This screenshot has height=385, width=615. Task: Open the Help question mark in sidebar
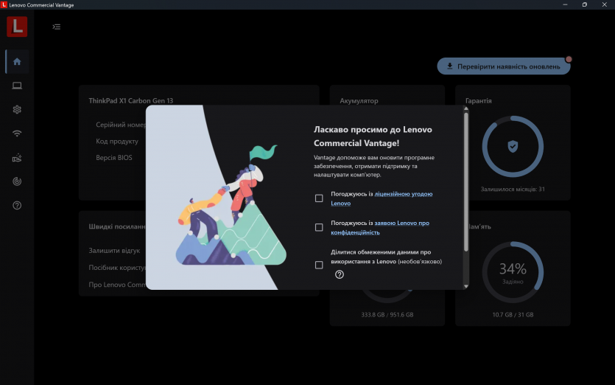click(x=17, y=205)
